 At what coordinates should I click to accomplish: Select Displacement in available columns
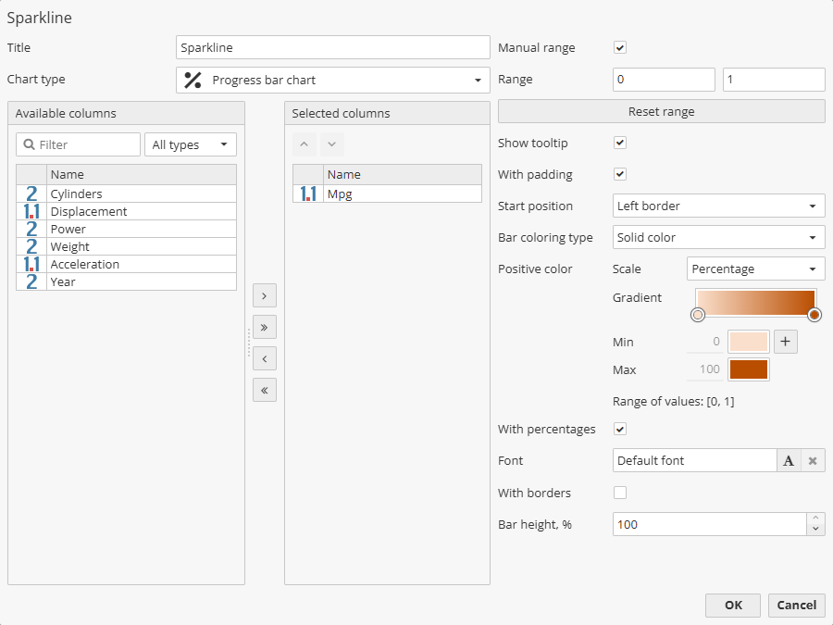[89, 211]
